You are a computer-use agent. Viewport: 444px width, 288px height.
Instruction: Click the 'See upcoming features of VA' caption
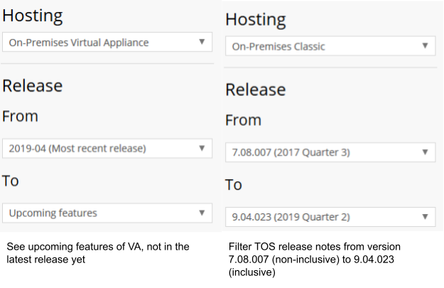click(98, 253)
